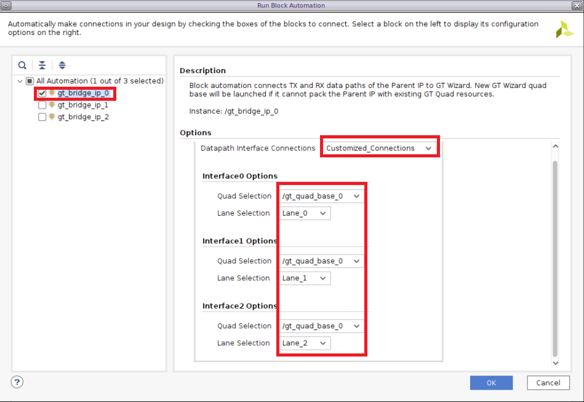
Task: Click the Cancel button
Action: [548, 383]
